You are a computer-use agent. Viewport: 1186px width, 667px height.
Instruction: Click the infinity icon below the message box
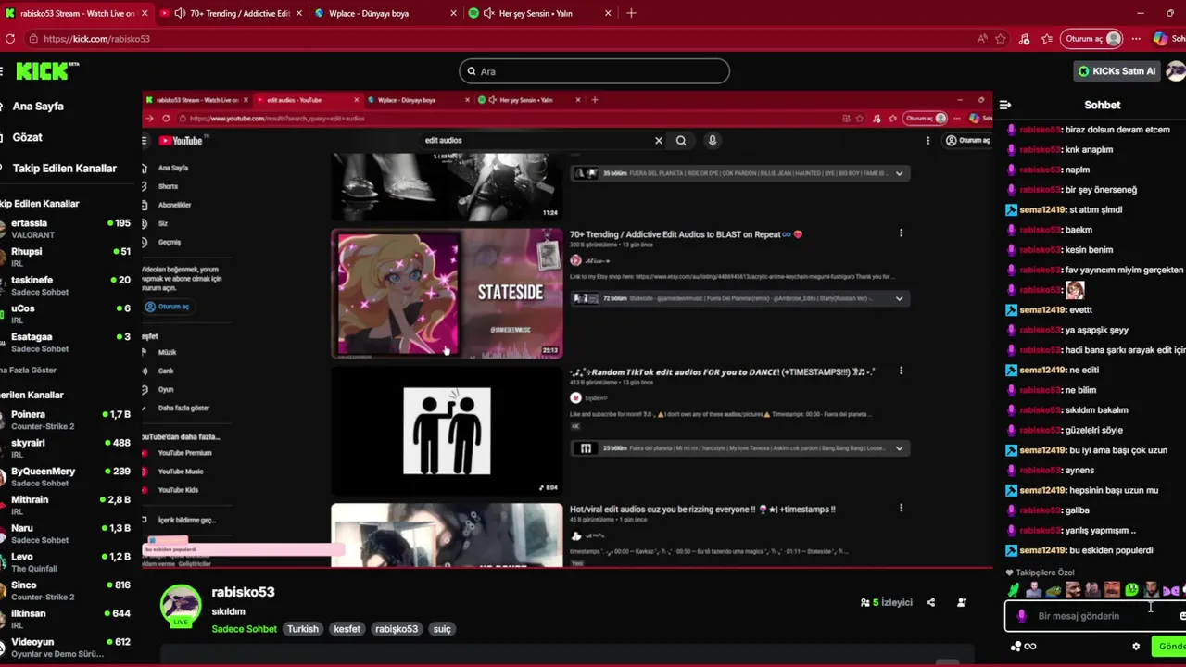click(1030, 647)
